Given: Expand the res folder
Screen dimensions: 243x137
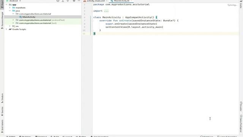Looking at the screenshot, I should pyautogui.click(x=10, y=26).
